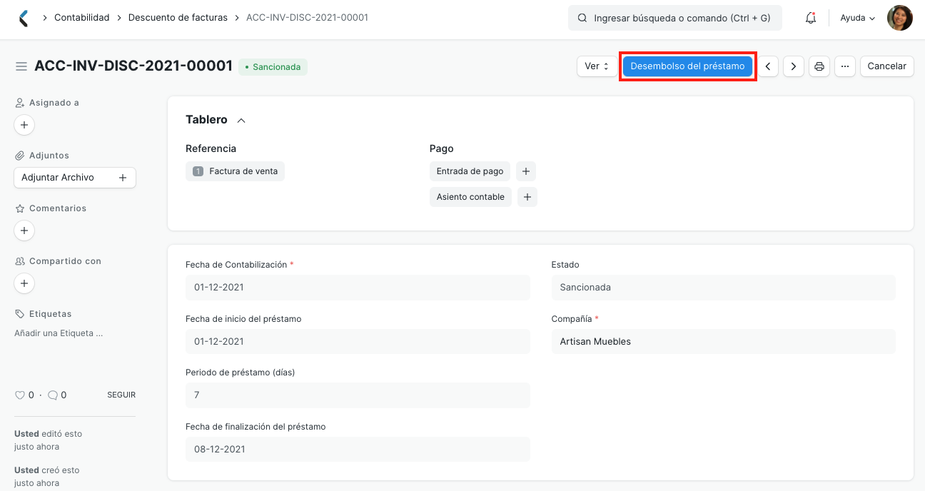
Task: Click Fecha de inicio del préstamo field
Action: tap(358, 342)
